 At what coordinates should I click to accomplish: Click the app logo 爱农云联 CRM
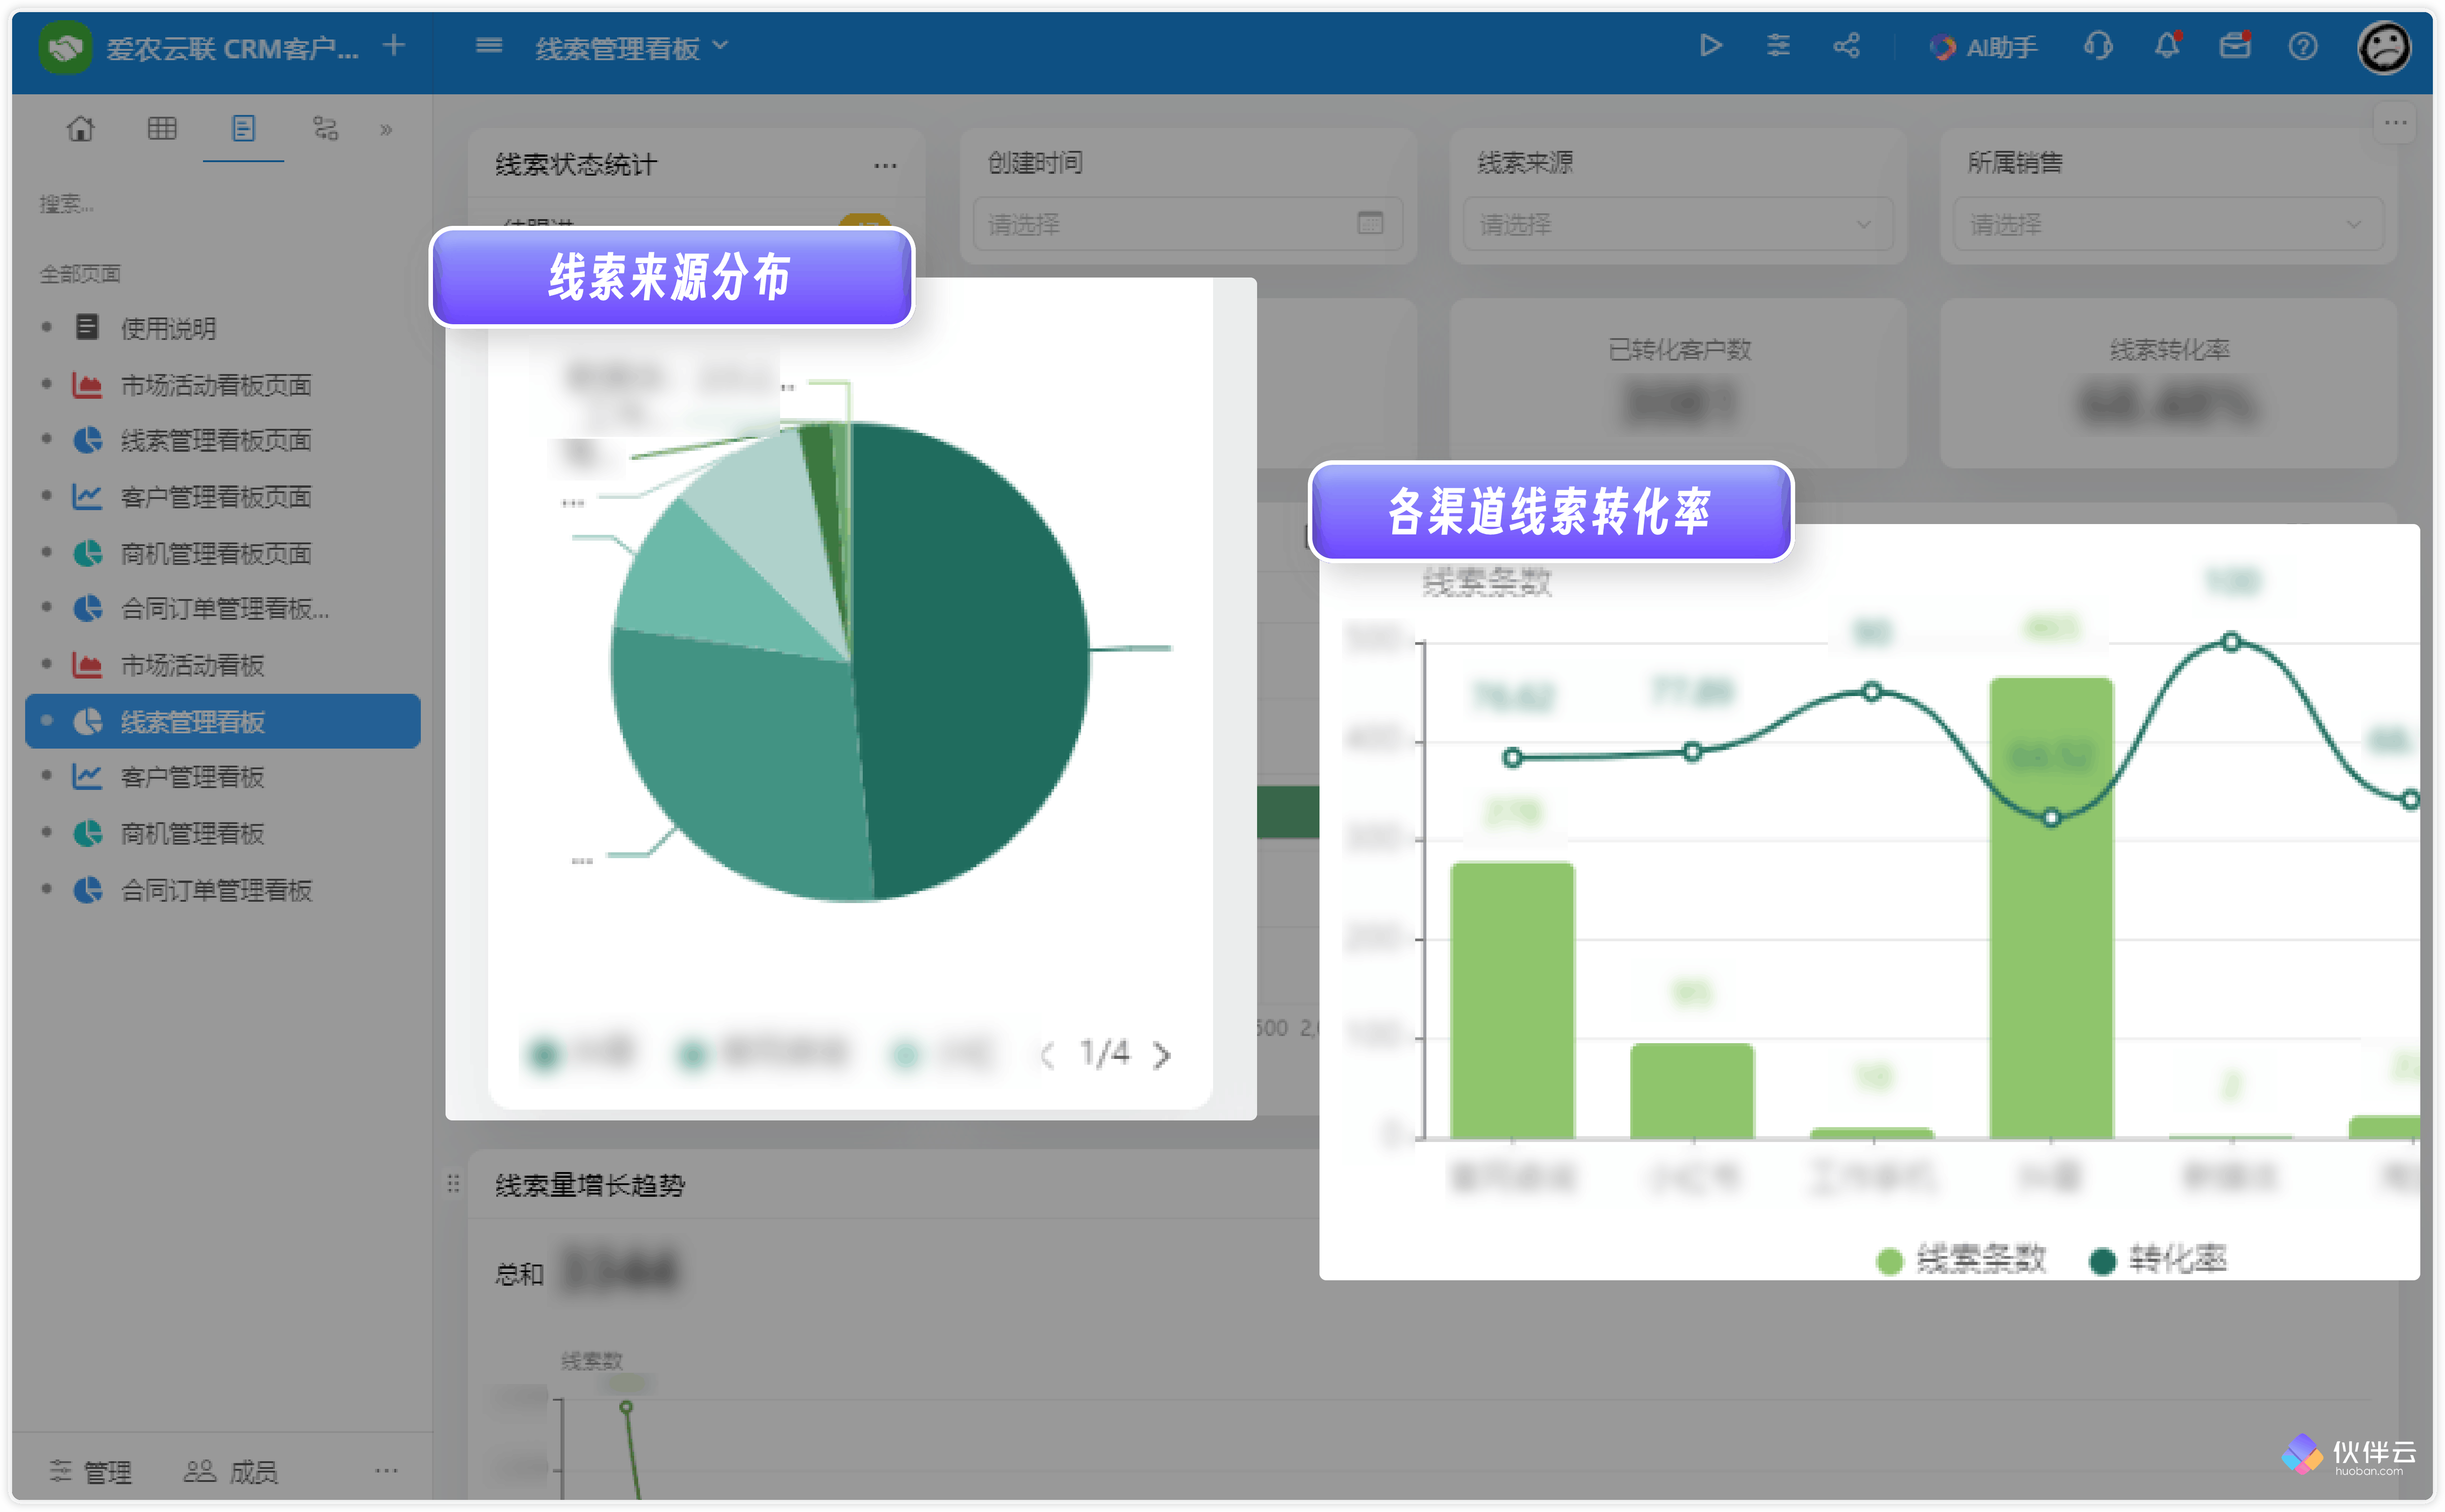pyautogui.click(x=66, y=47)
